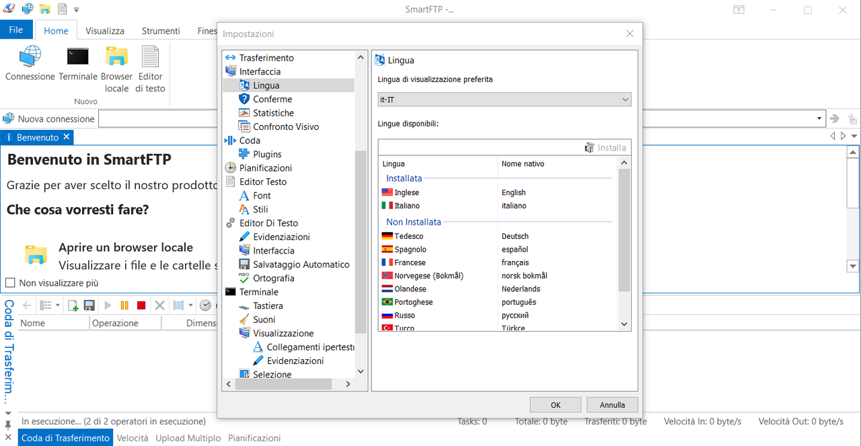Screen dimensions: 861x446
Task: Toggle the Non visualizzare più checkbox
Action: point(10,283)
